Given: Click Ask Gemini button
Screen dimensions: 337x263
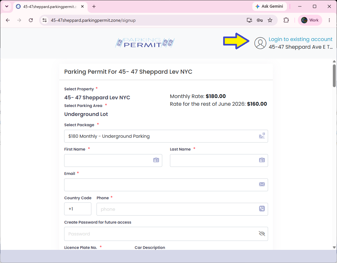Looking at the screenshot, I should tap(269, 6).
